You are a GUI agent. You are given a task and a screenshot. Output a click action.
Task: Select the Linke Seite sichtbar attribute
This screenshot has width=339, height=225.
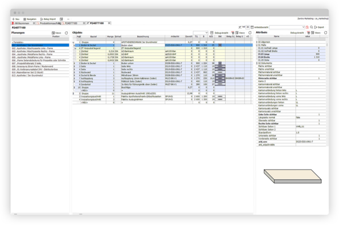[x=291, y=115]
